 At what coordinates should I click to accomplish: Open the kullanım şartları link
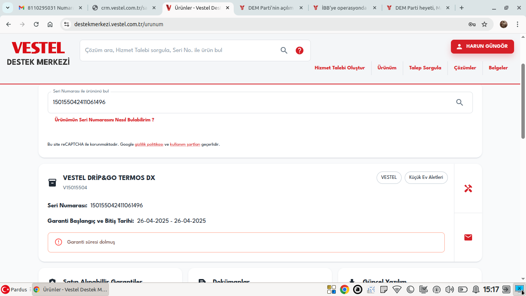tap(185, 145)
